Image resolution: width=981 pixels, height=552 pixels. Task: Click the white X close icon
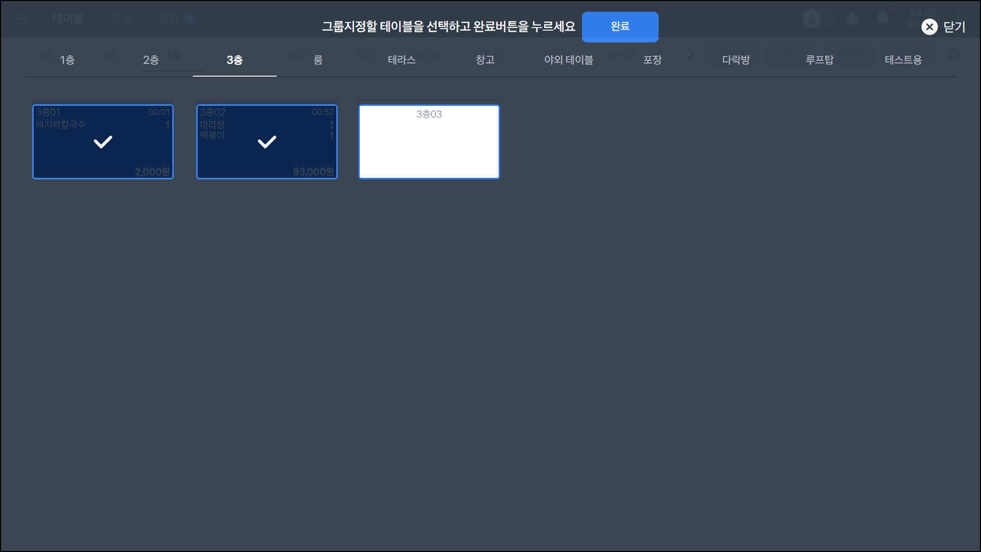(929, 27)
